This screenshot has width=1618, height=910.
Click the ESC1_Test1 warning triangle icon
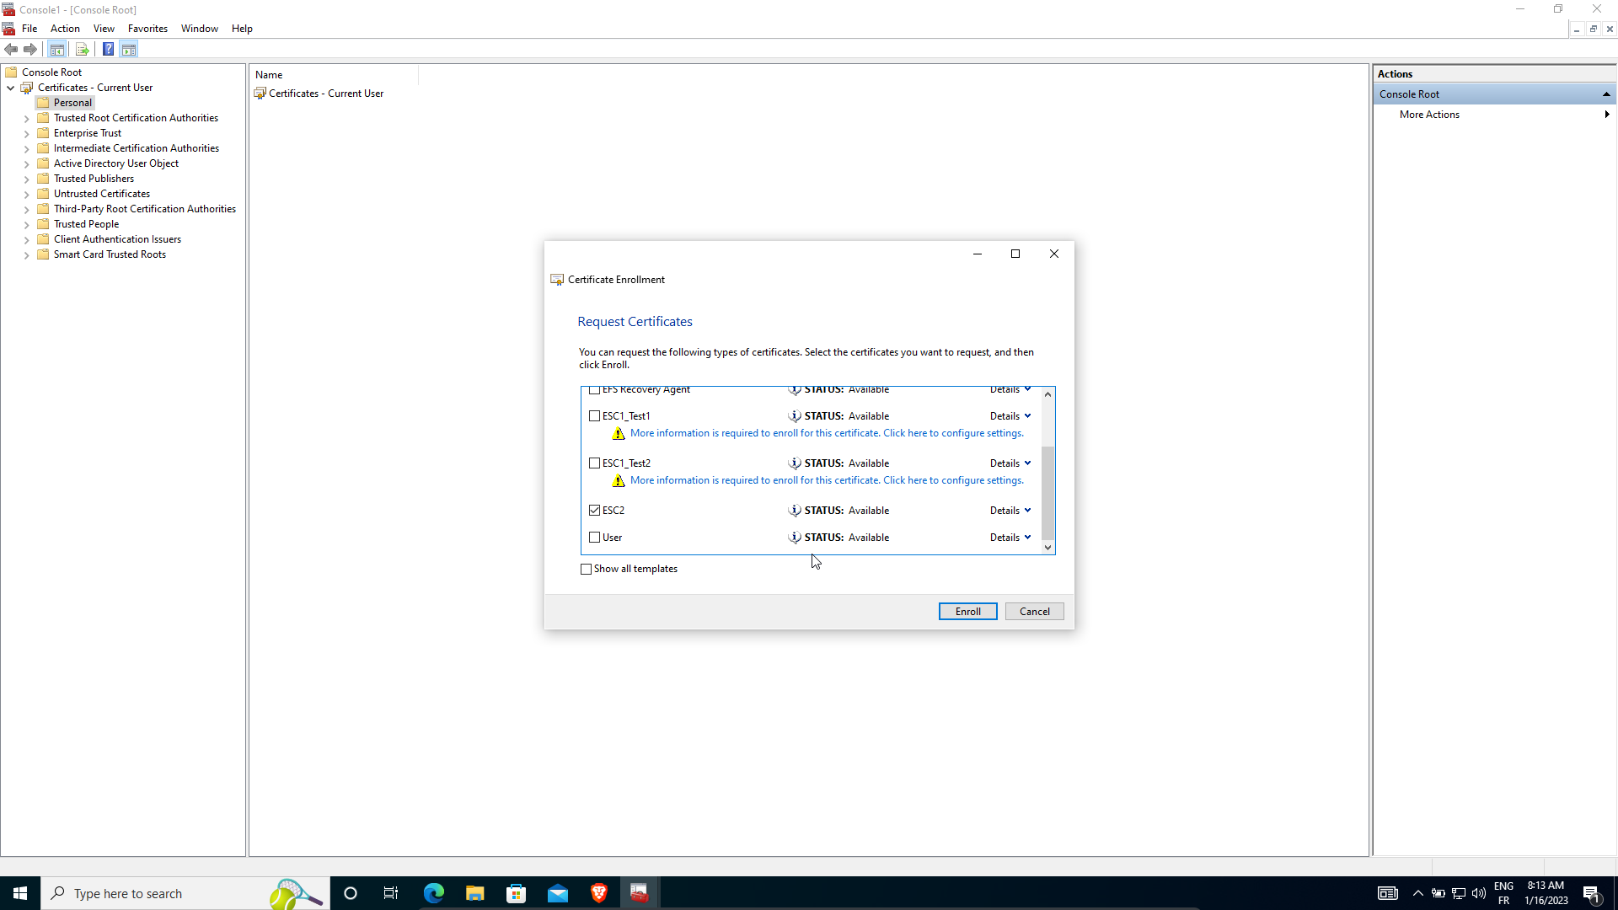point(619,433)
